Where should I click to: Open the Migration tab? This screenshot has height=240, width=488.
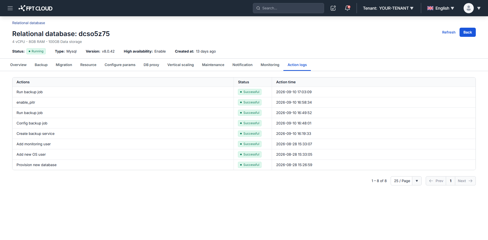click(x=64, y=65)
